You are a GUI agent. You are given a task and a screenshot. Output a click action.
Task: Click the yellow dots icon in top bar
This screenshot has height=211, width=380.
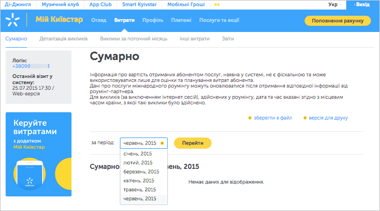[x=217, y=4]
